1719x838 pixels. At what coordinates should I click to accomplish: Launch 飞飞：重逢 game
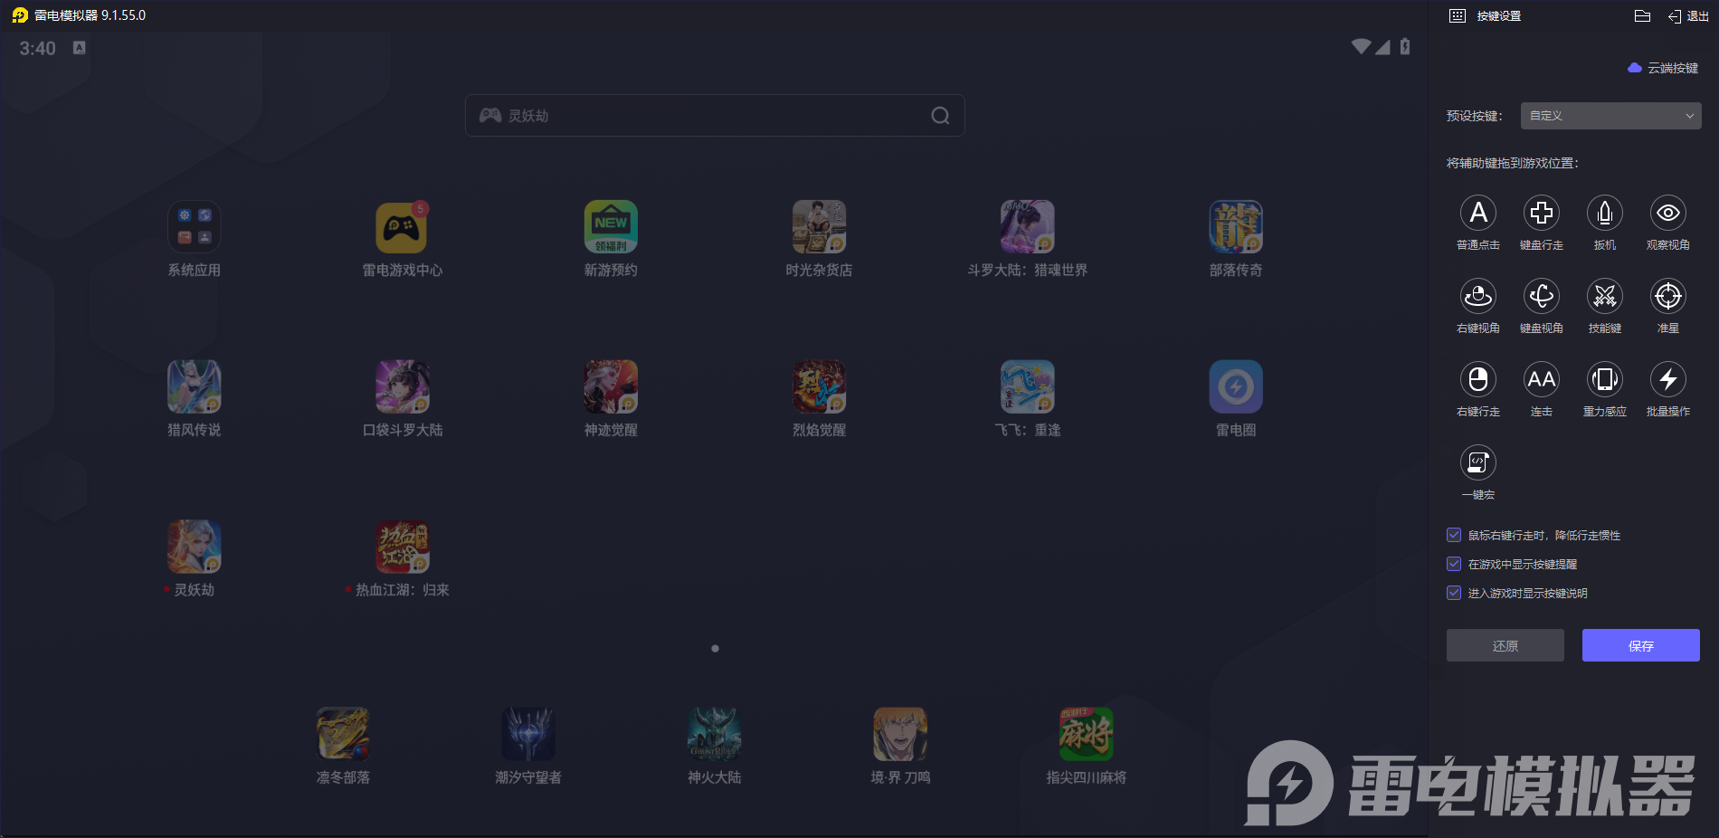click(1028, 386)
